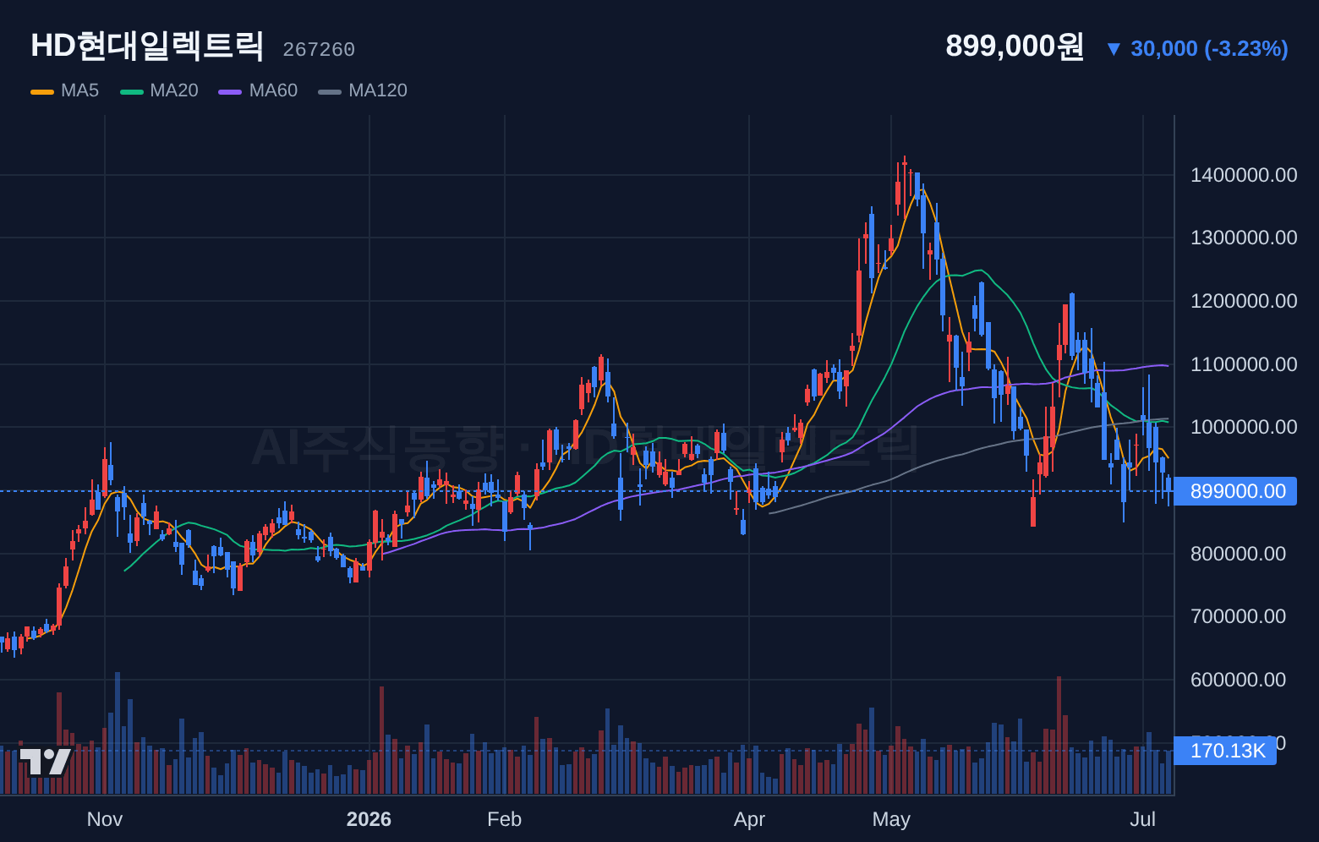Select the HD현대일렉트릭 stock title
Screen dimensions: 1319x842
click(147, 46)
